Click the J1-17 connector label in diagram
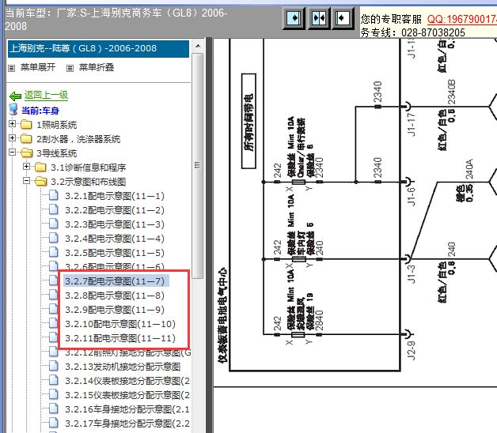Image resolution: width=497 pixels, height=433 pixels. (x=411, y=125)
